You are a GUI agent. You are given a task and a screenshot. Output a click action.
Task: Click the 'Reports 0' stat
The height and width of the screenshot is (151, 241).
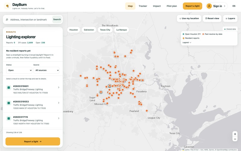click(x=10, y=43)
